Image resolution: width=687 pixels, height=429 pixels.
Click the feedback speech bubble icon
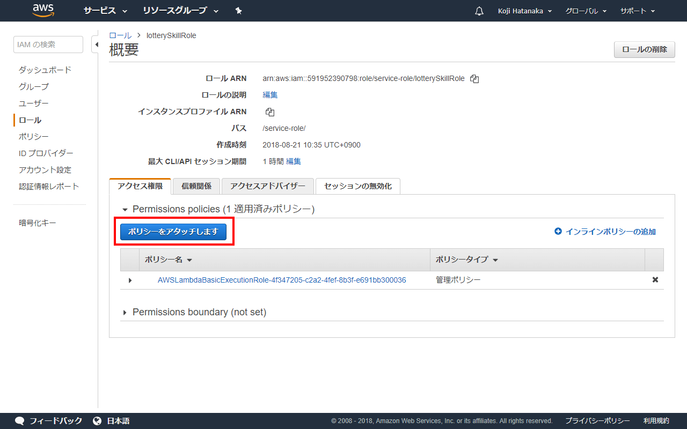coord(20,421)
